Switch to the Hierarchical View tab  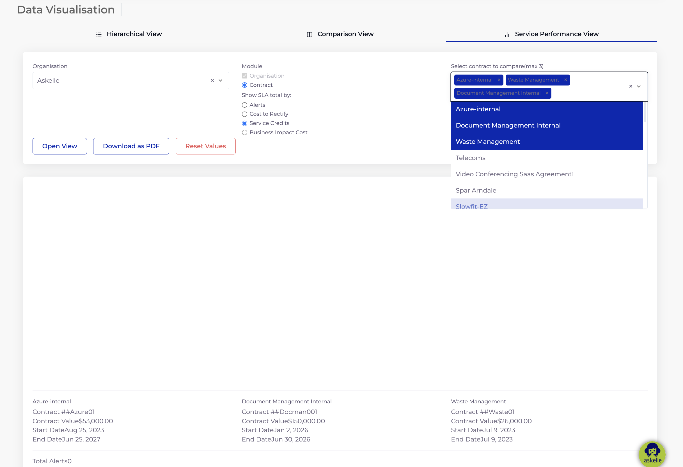point(129,34)
